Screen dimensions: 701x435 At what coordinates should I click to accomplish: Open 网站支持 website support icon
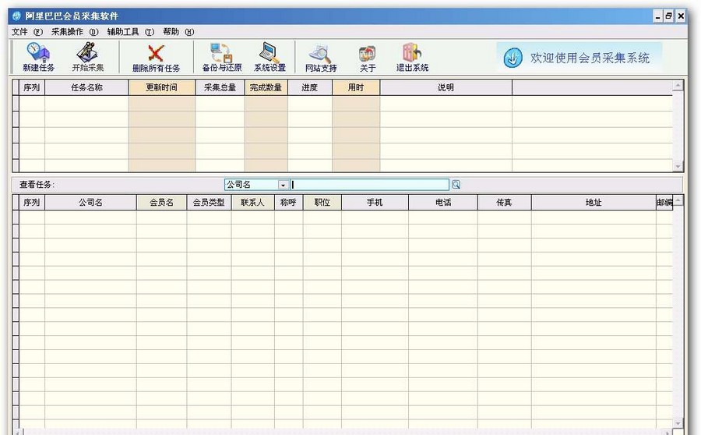[x=321, y=58]
